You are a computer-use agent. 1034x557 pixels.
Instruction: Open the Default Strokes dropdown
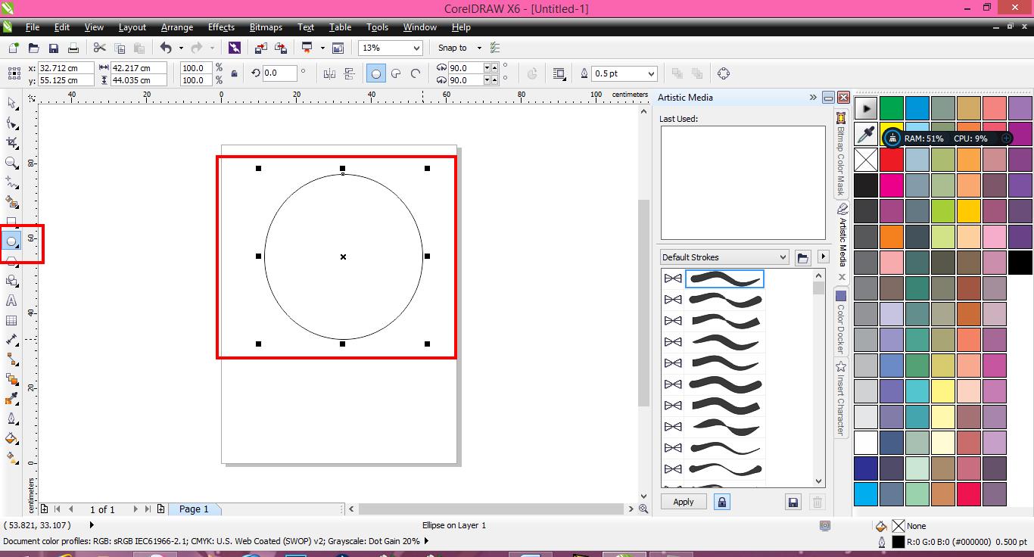click(785, 257)
